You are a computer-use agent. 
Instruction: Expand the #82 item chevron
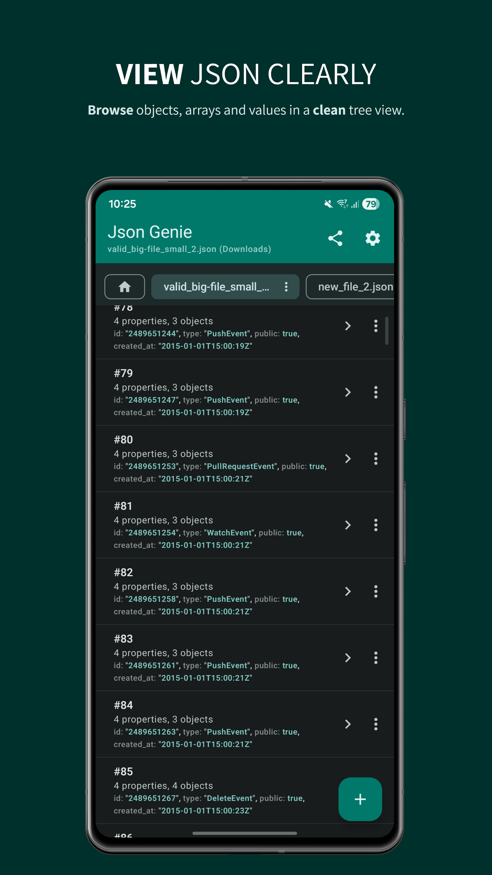(x=348, y=591)
